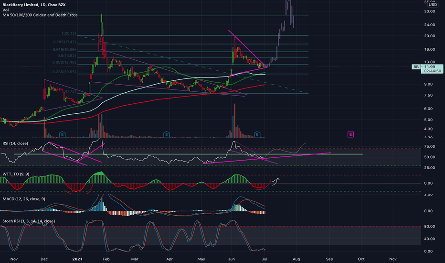Select the RSI (14, close) legend
The height and width of the screenshot is (263, 445).
[x=15, y=143]
